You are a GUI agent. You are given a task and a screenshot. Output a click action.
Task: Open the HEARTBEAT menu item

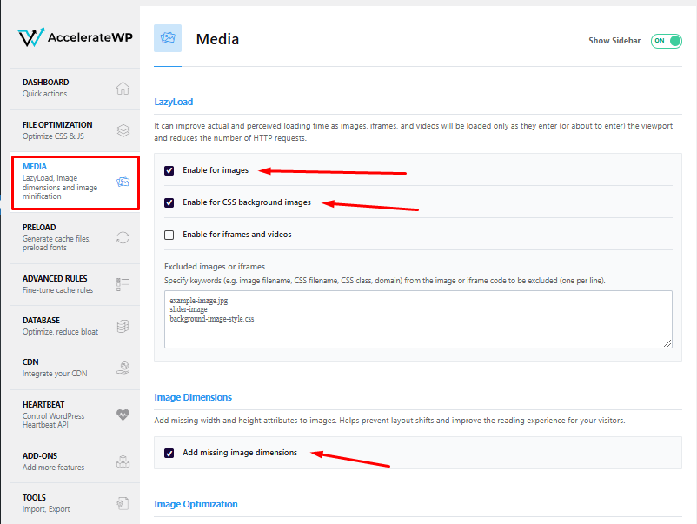click(x=75, y=415)
